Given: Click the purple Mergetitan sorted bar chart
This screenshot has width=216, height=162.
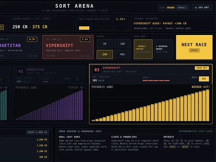Looking at the screenshot, I should click(x=49, y=105).
